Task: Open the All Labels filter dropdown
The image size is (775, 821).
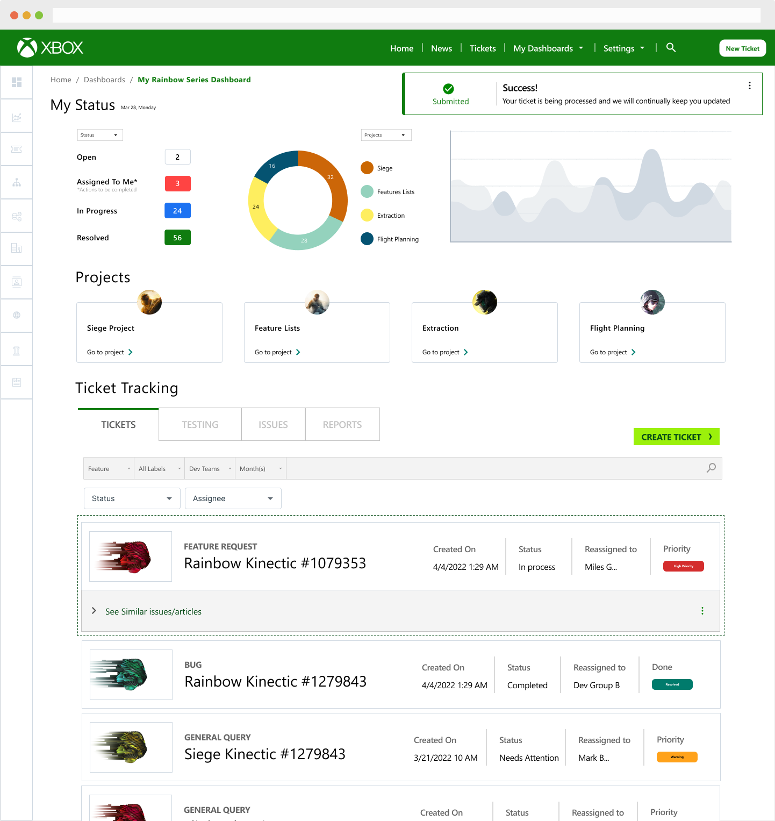Action: click(160, 469)
